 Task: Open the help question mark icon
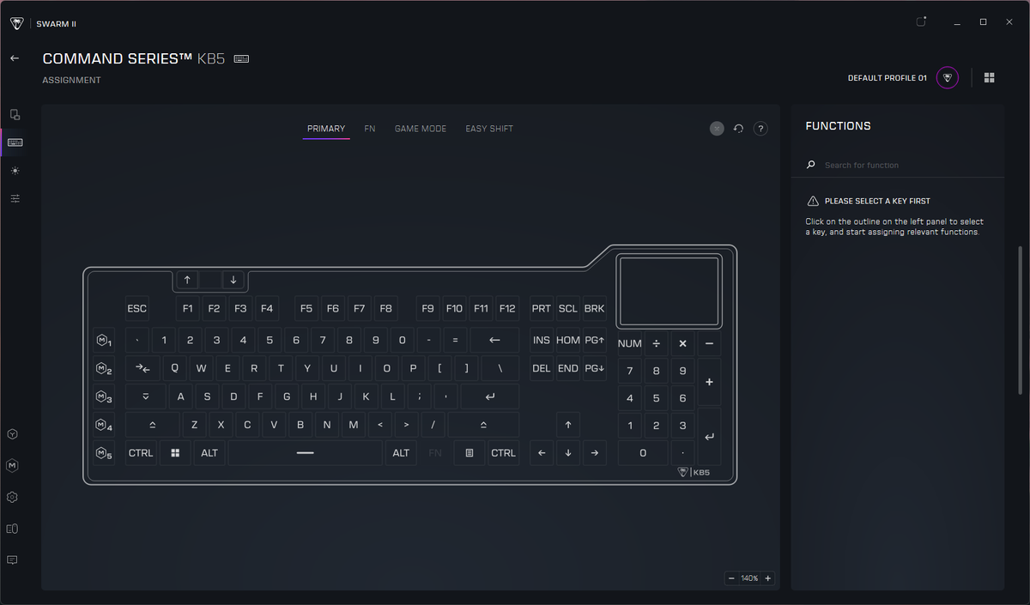(x=760, y=129)
